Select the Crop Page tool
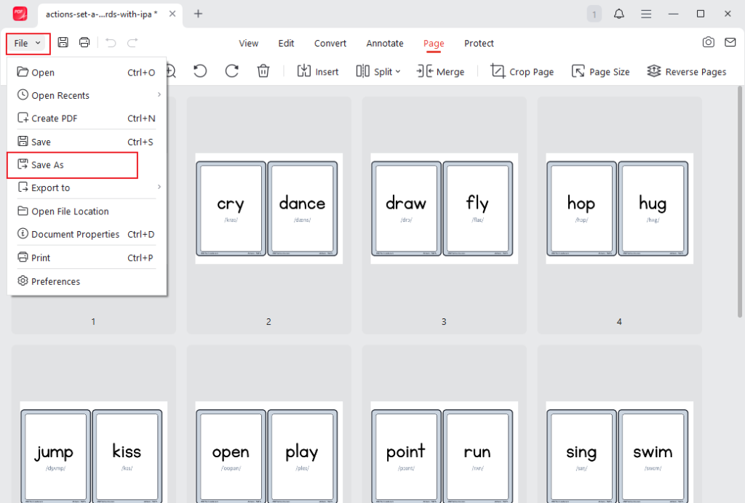Image resolution: width=745 pixels, height=503 pixels. click(x=522, y=71)
